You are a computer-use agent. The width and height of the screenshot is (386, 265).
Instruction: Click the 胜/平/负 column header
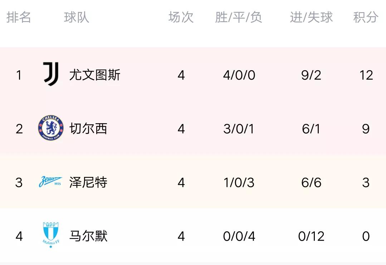pyautogui.click(x=239, y=17)
